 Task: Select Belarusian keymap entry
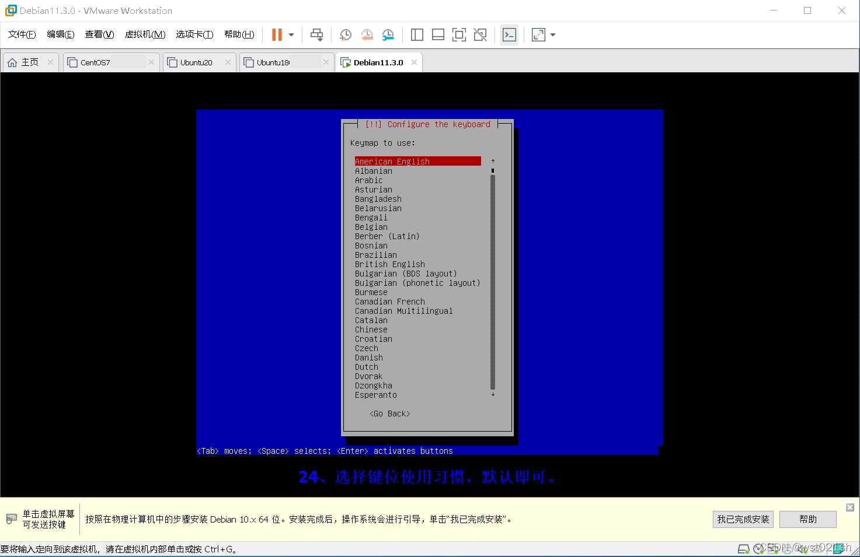[378, 208]
